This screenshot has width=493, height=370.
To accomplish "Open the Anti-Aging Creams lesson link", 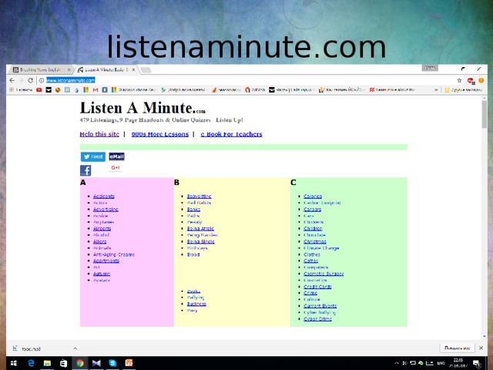I will (114, 254).
